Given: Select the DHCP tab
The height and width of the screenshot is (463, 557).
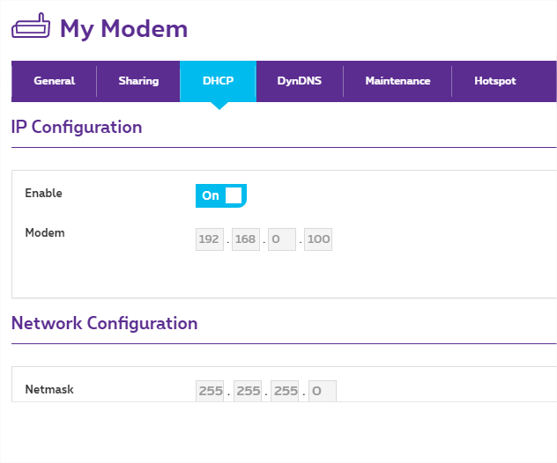Looking at the screenshot, I should point(218,81).
